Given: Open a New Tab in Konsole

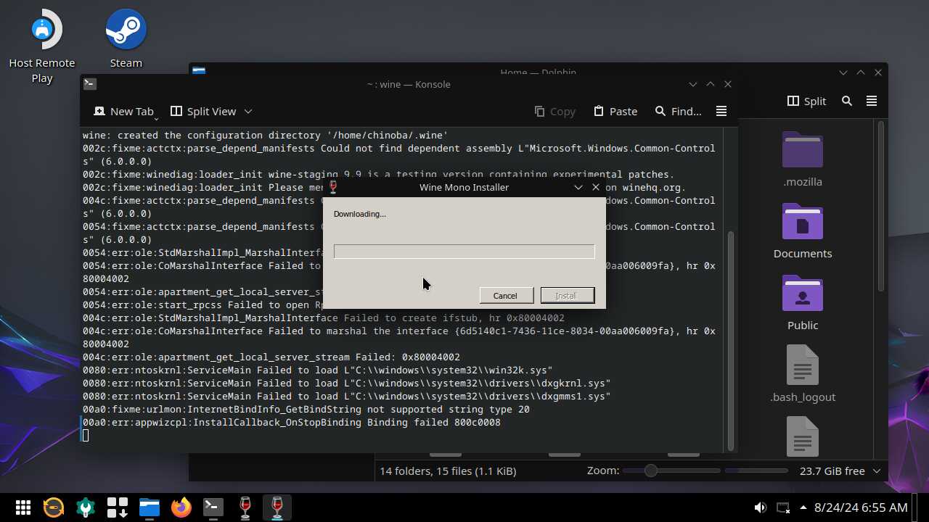Looking at the screenshot, I should coord(123,111).
